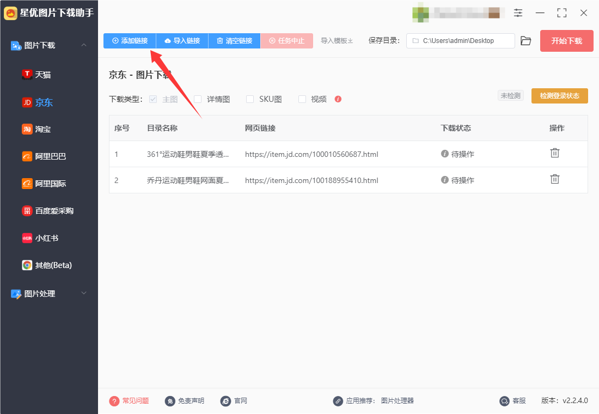Screen dimensions: 599x414
Task: Click the 其他(Beta) Chrome icon
Action: pos(27,265)
